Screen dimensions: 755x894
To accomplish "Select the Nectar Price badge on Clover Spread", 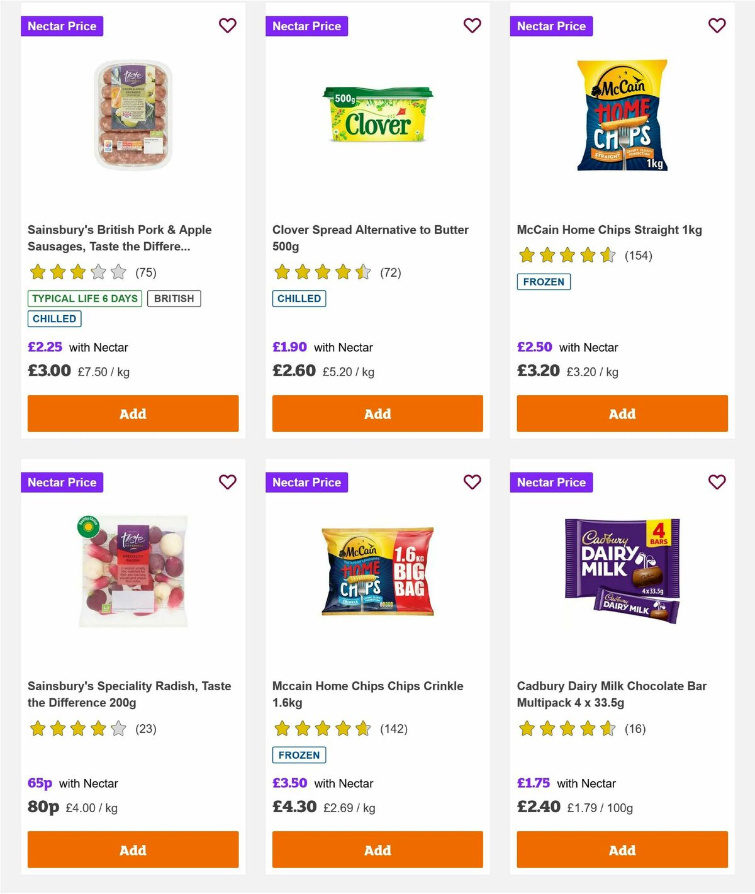I will (307, 26).
